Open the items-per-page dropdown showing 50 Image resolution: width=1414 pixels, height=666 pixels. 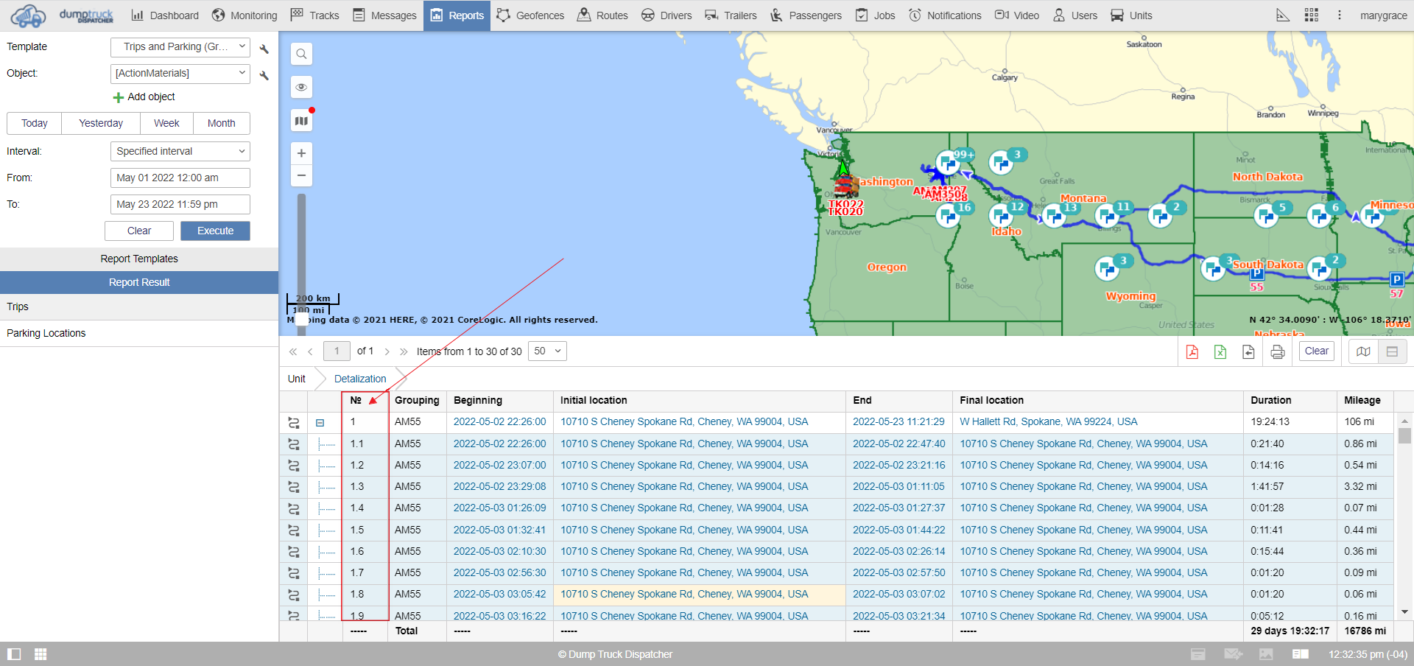coord(547,351)
